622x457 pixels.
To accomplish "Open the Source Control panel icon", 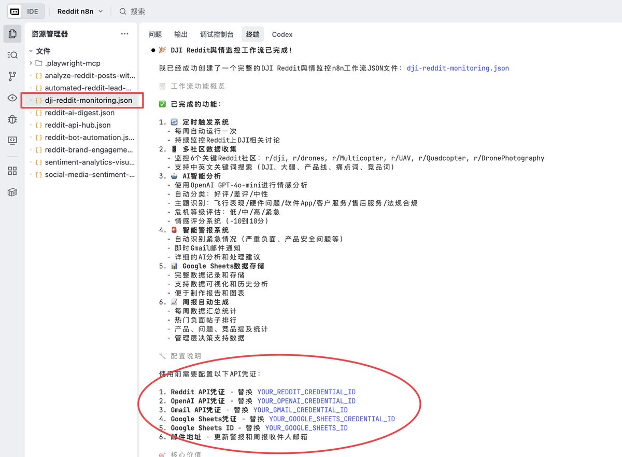I will (x=12, y=76).
